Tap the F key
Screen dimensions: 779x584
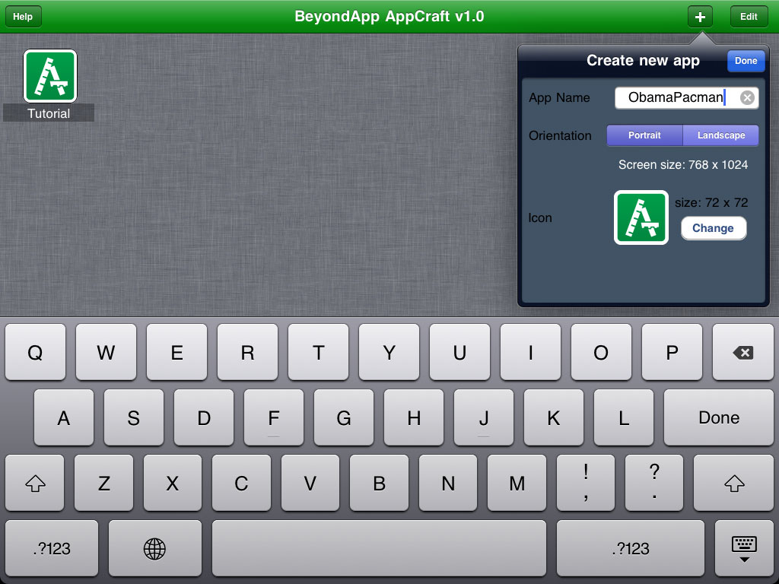[274, 417]
